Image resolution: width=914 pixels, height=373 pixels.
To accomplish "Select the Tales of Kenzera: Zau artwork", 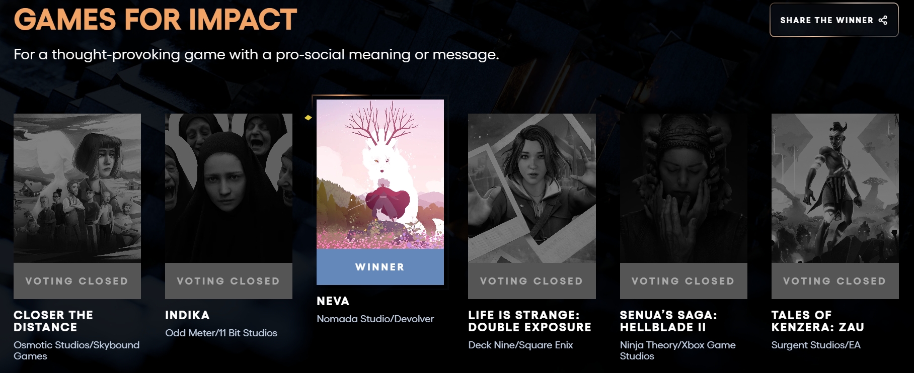I will 835,188.
